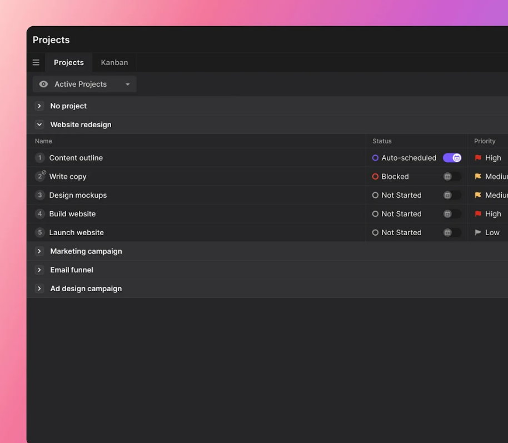
Task: Click the Auto-scheduled status circle icon
Action: point(375,158)
